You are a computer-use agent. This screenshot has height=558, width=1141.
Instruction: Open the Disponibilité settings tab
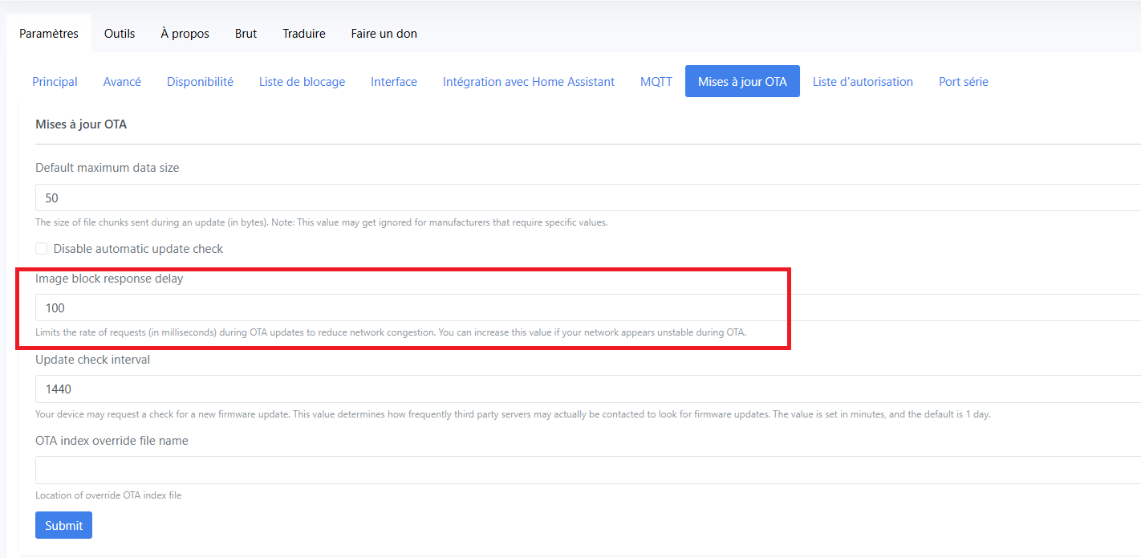[200, 81]
